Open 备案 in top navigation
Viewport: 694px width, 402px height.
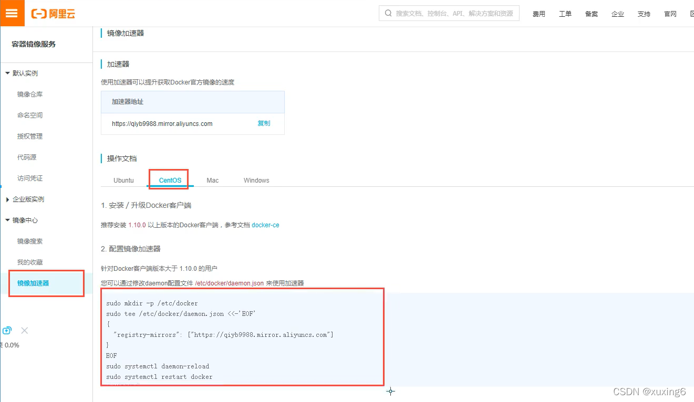[x=592, y=14]
